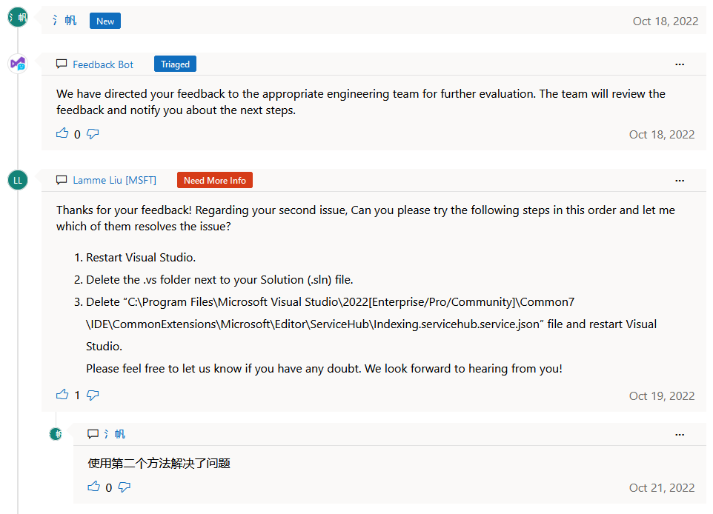Upvote the Feedback Bot comment
The image size is (713, 514).
point(62,134)
